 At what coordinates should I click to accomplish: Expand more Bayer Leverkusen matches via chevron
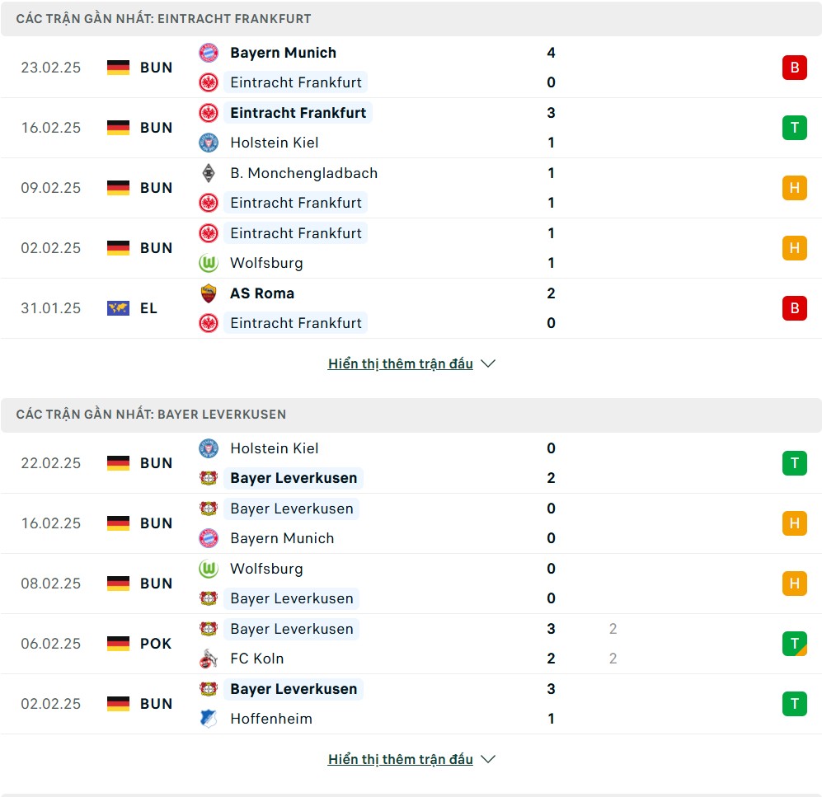click(x=488, y=759)
